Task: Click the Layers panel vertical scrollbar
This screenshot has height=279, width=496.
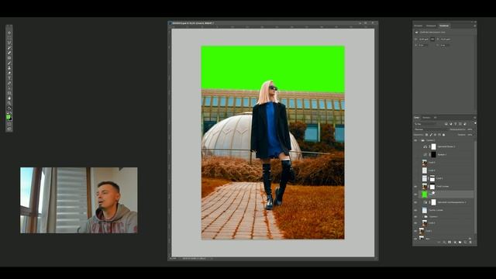Action: [475, 187]
